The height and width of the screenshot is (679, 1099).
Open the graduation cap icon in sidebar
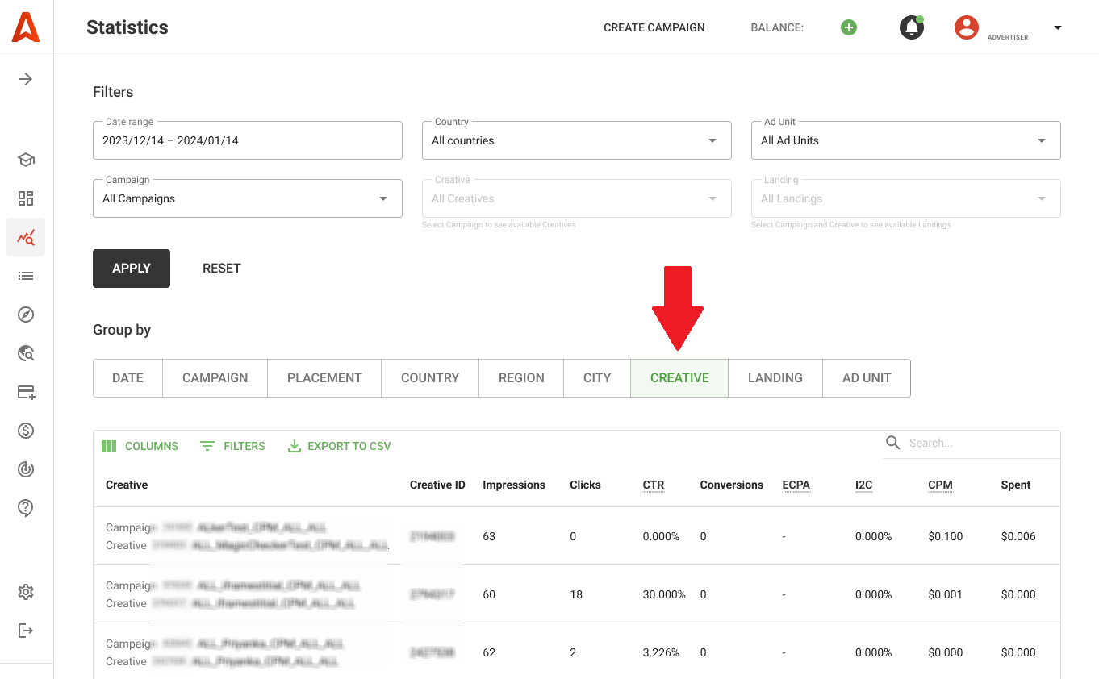click(26, 160)
